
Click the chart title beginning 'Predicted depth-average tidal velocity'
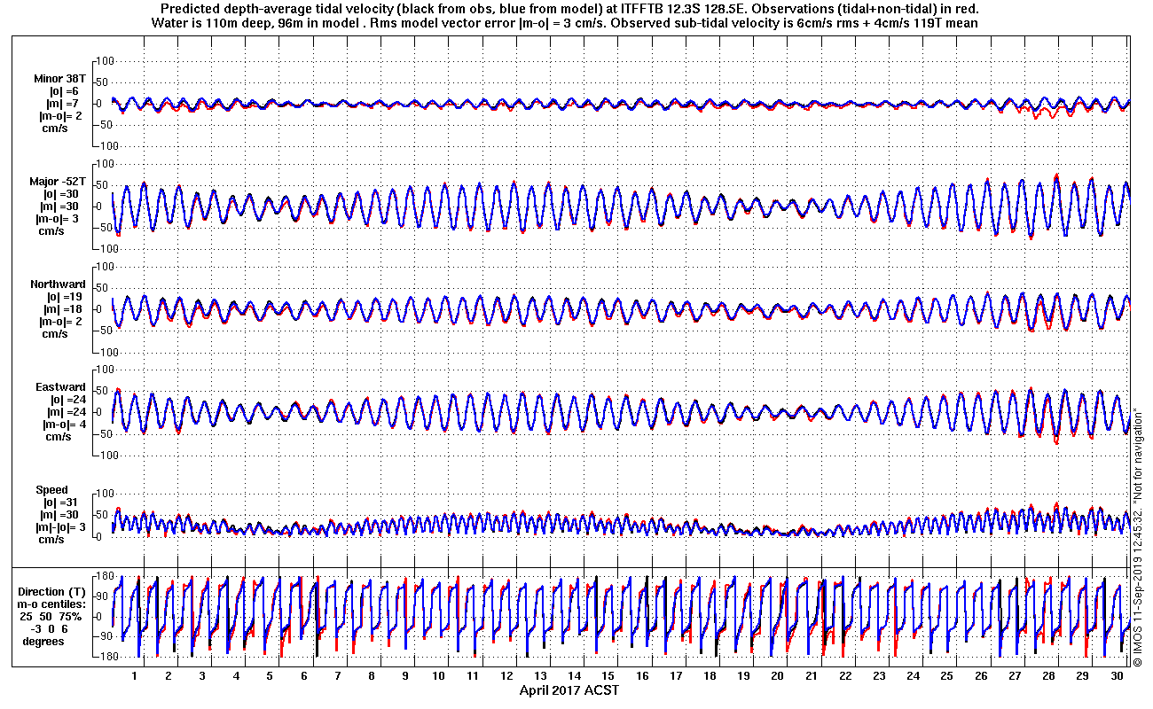569,9
